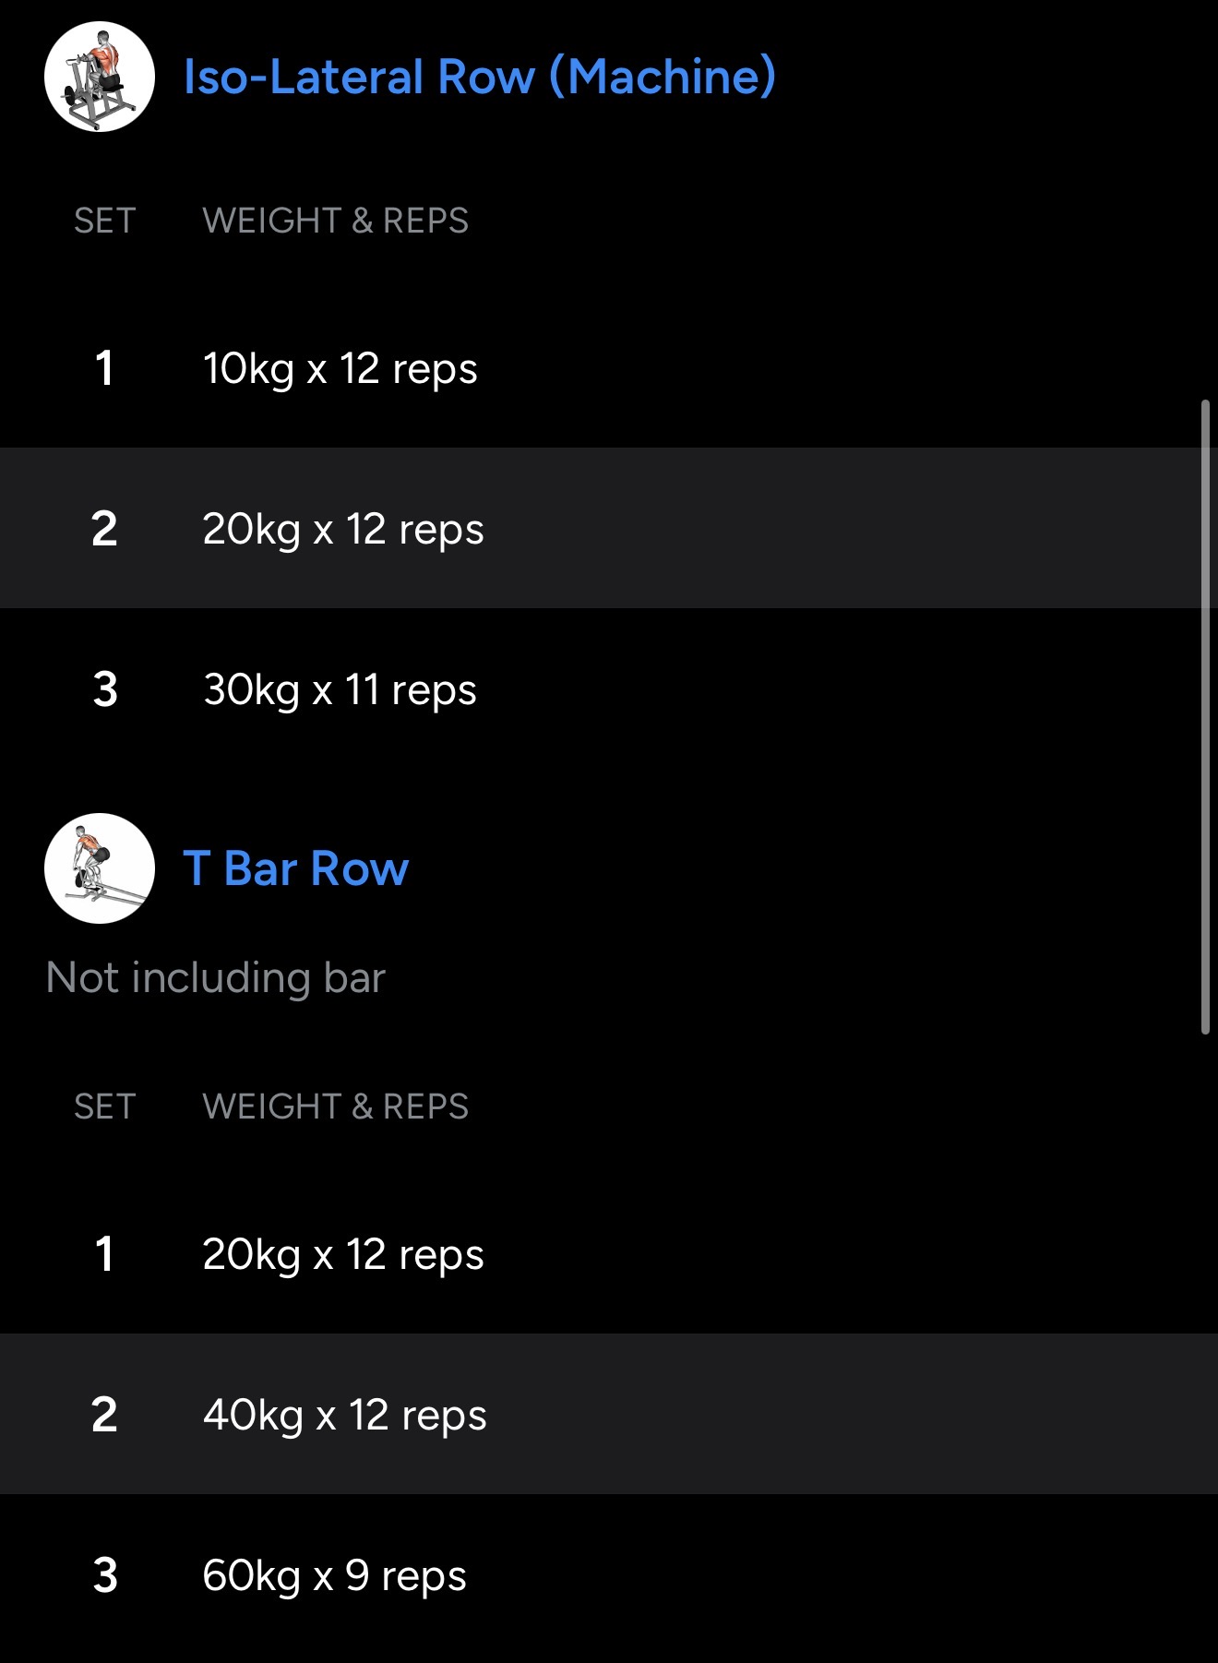Screen dimensions: 1218x1663
Task: Select the 40kg x 12 reps set
Action: (344, 1415)
